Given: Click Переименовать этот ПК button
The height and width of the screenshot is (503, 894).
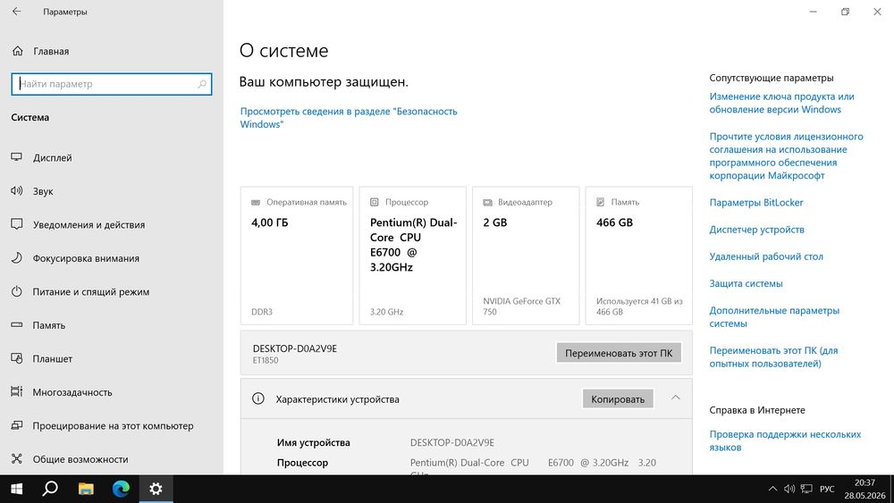Looking at the screenshot, I should point(619,353).
